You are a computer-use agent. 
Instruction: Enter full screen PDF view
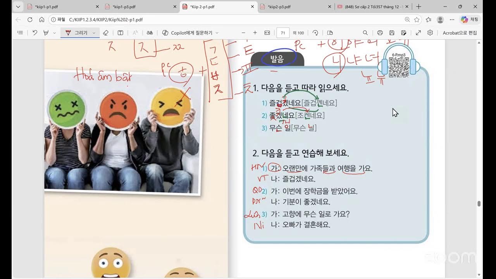point(418,33)
